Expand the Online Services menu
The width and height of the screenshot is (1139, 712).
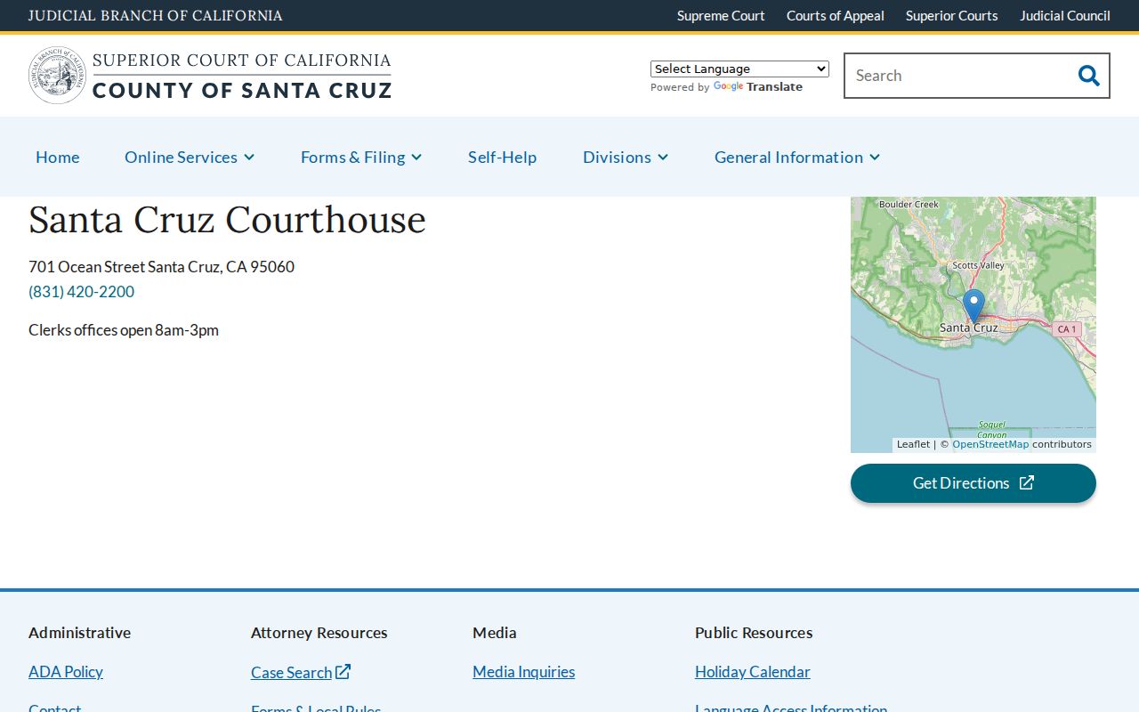(190, 157)
